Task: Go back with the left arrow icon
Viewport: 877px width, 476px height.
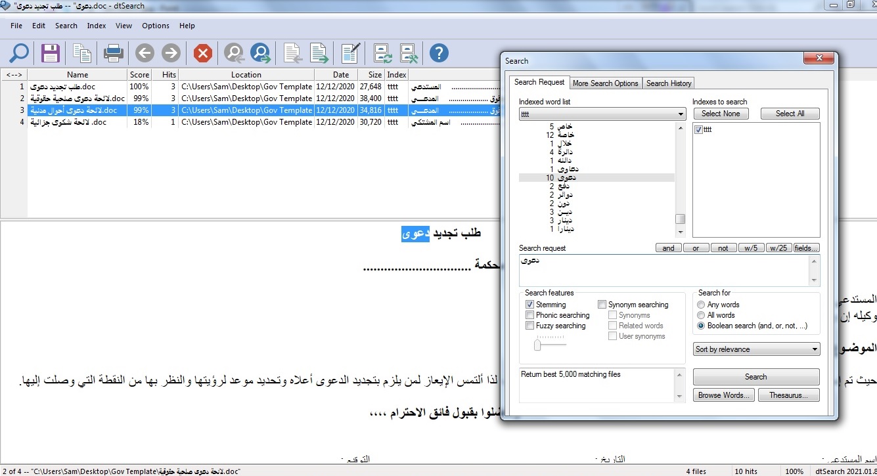Action: coord(145,53)
